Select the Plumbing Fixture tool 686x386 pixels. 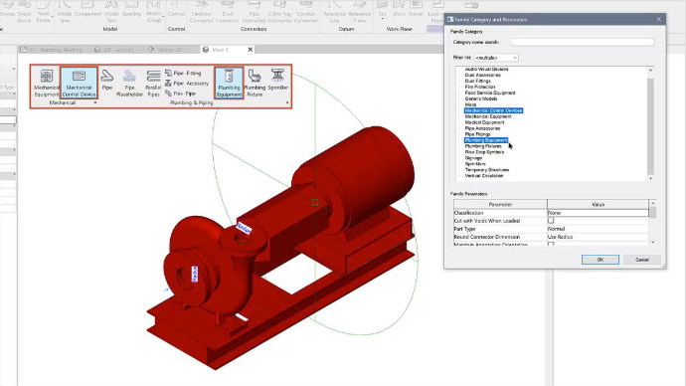coord(255,83)
